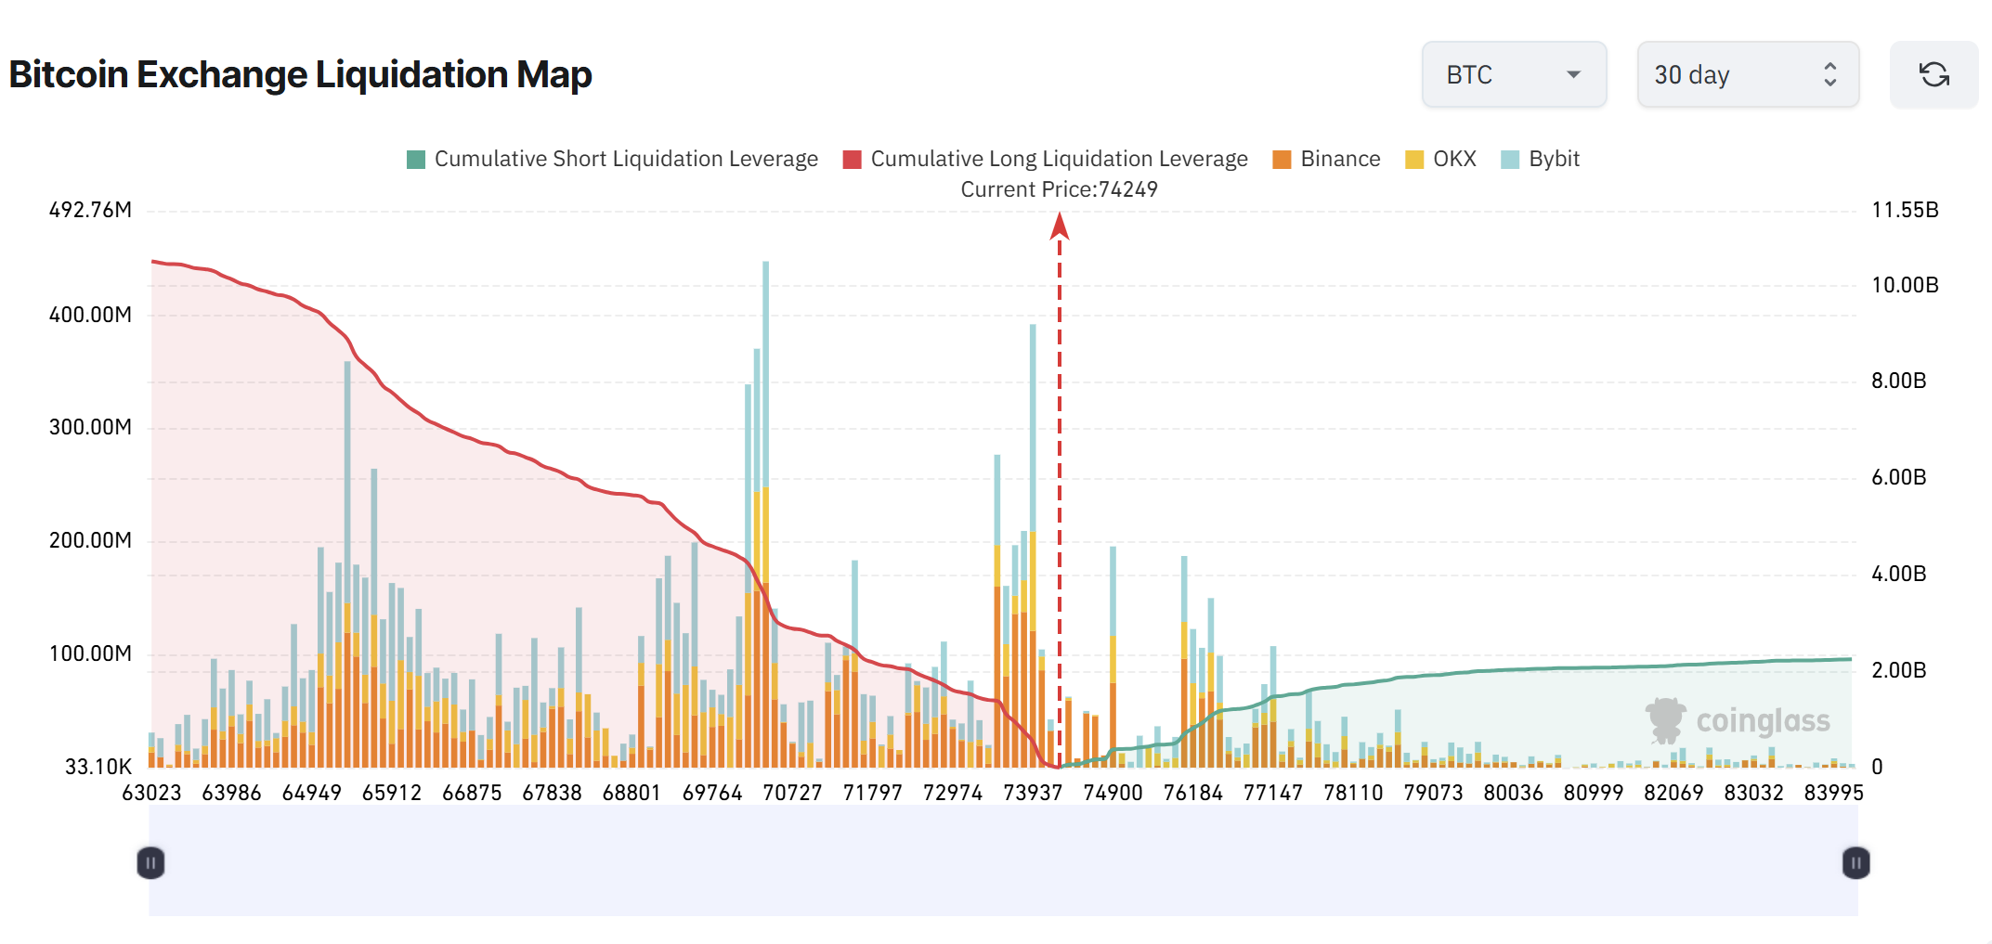Screen dimensions: 1992x944
Task: Click the right pause handle on the range selector
Action: pyautogui.click(x=1854, y=862)
